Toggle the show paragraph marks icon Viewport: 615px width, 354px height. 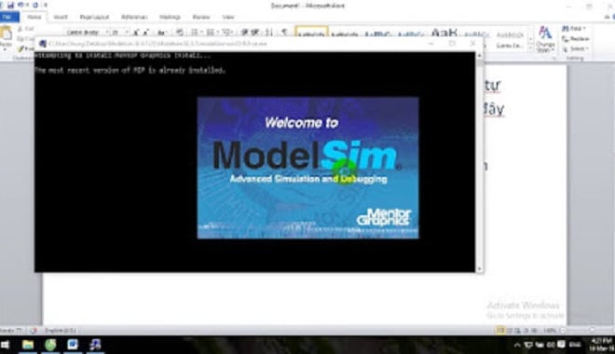(284, 33)
